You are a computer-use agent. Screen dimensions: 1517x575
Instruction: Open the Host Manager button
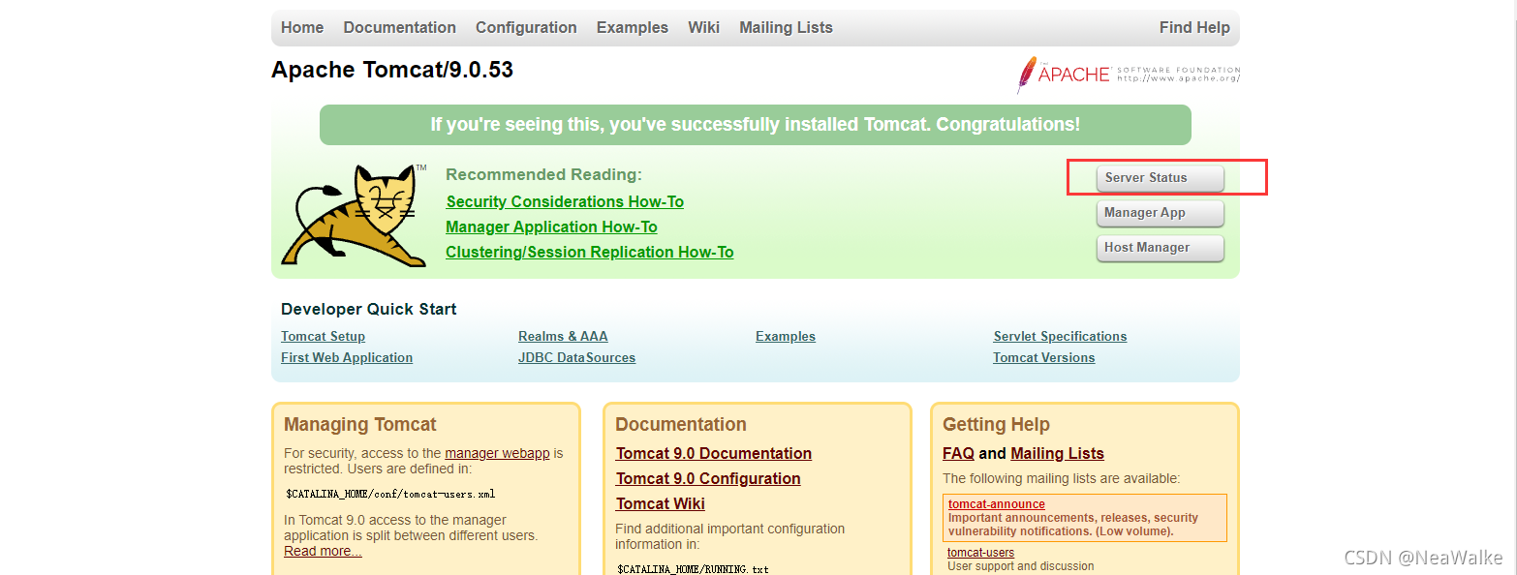tap(1160, 248)
